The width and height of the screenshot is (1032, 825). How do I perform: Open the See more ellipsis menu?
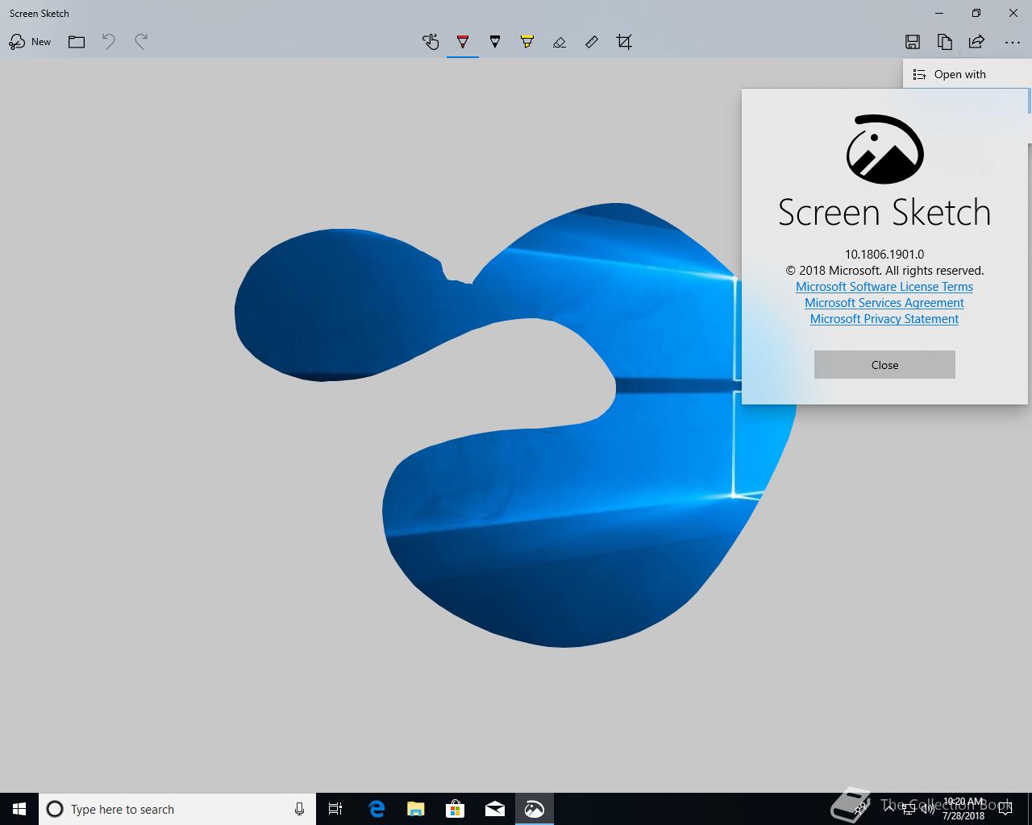[1013, 42]
